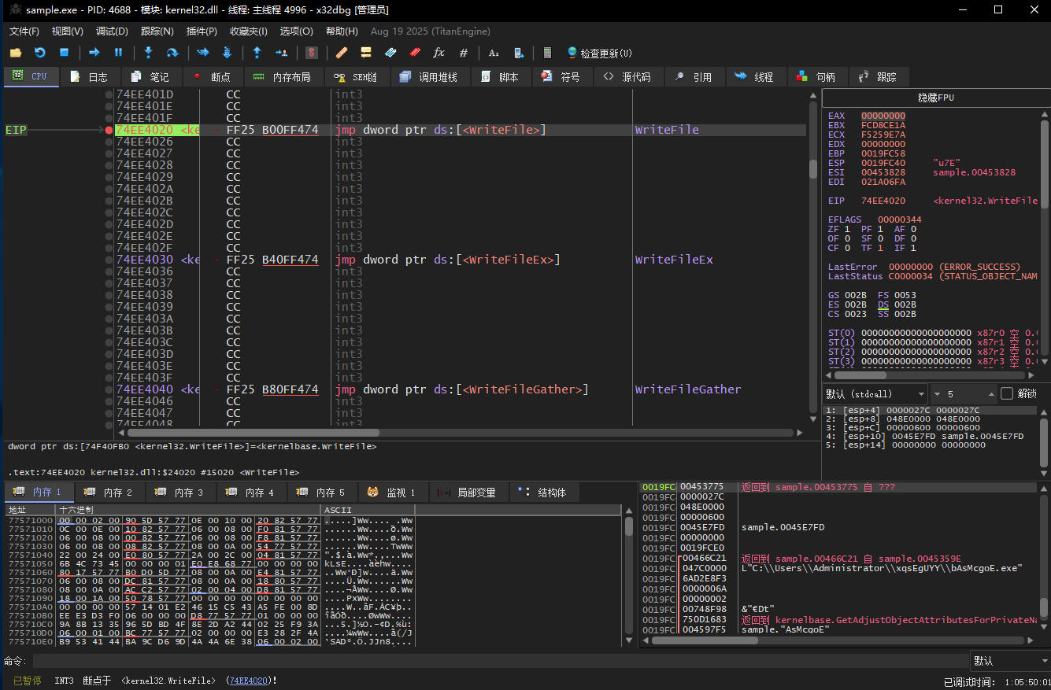Run the program with the arrow icon
This screenshot has height=690, width=1051.
(94, 53)
